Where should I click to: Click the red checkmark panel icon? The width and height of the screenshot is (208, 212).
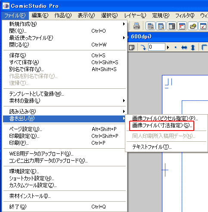click(203, 26)
